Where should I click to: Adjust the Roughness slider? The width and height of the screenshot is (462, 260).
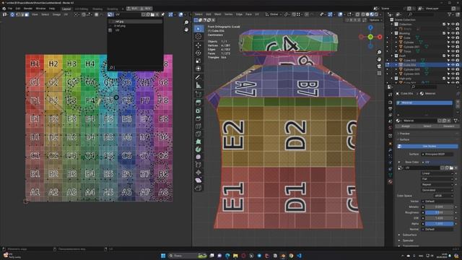pos(439,212)
